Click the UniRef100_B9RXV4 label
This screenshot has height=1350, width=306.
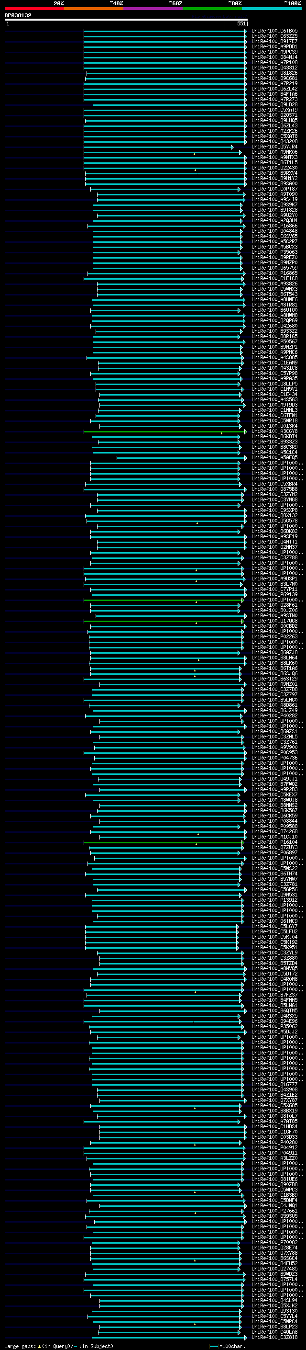274,173
